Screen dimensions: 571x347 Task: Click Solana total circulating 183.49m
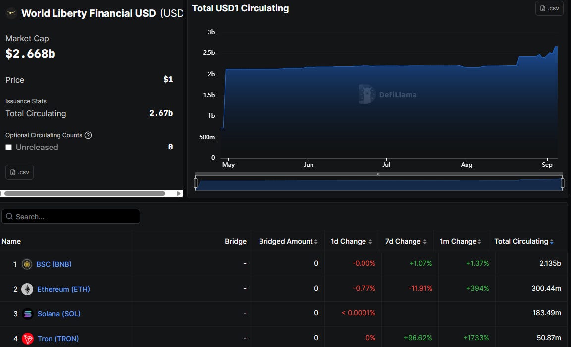[x=547, y=313]
